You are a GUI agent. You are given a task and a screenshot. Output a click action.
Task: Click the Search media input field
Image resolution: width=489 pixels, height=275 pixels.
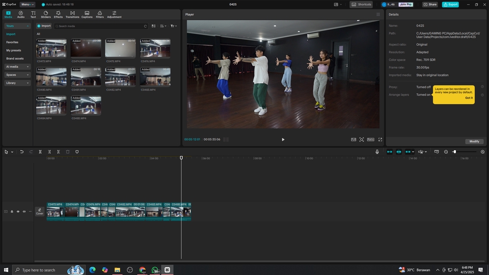tap(100, 26)
